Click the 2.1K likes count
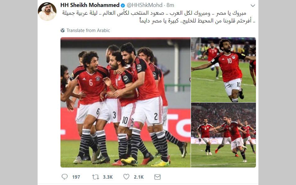 (139, 177)
